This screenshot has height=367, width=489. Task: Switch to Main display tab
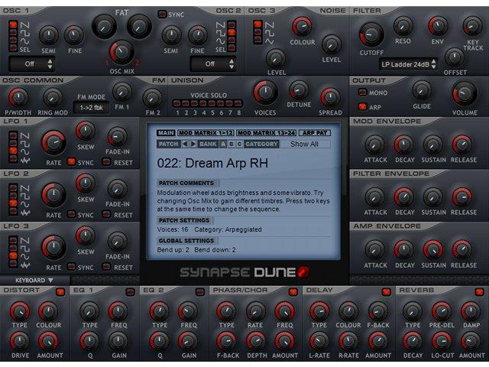click(x=166, y=132)
